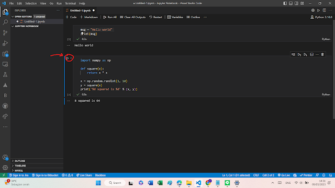Image resolution: width=335 pixels, height=188 pixels.
Task: Open run options arrow beside cell run button
Action: (x=71, y=58)
